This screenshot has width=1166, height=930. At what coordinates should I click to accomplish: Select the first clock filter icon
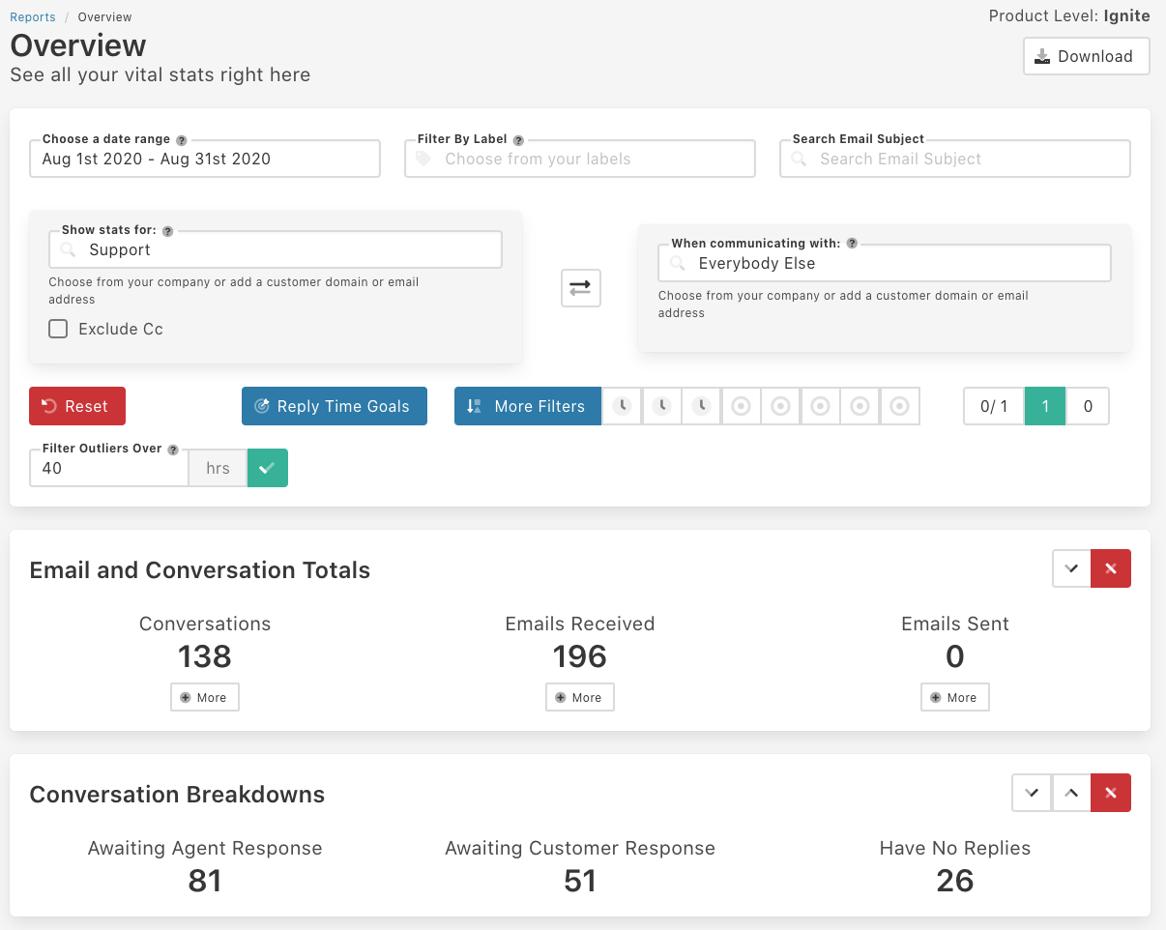tap(622, 406)
